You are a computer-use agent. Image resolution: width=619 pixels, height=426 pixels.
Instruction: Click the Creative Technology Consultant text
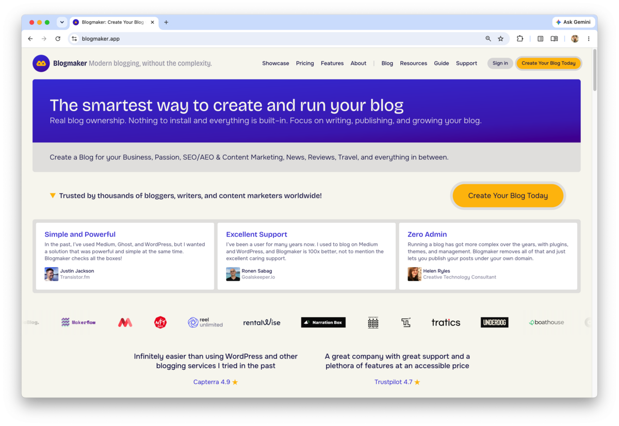coord(460,277)
